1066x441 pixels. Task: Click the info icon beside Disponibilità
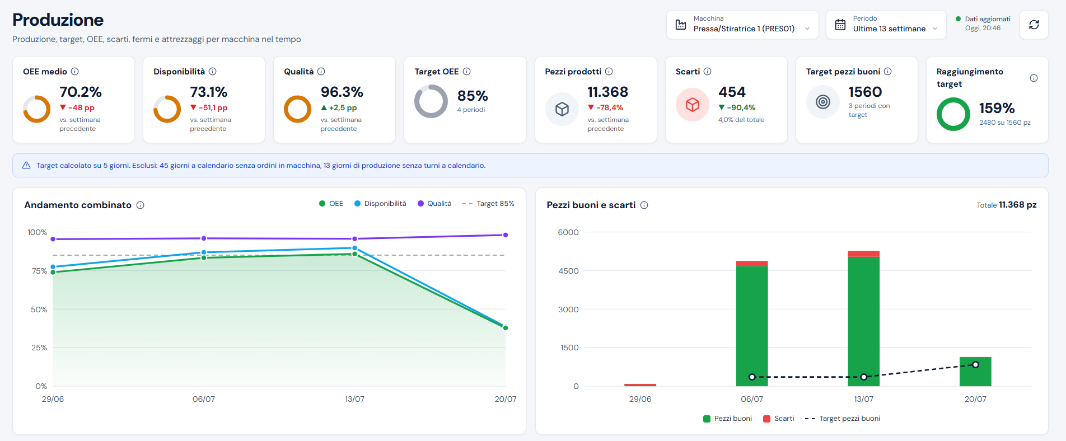coord(213,72)
